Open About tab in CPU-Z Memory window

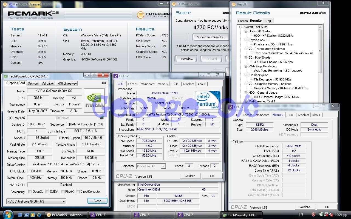tap(316, 115)
